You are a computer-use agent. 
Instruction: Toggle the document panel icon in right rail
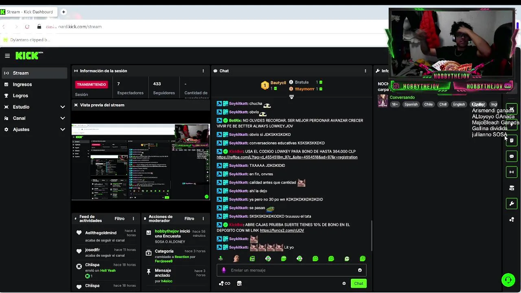point(512,141)
